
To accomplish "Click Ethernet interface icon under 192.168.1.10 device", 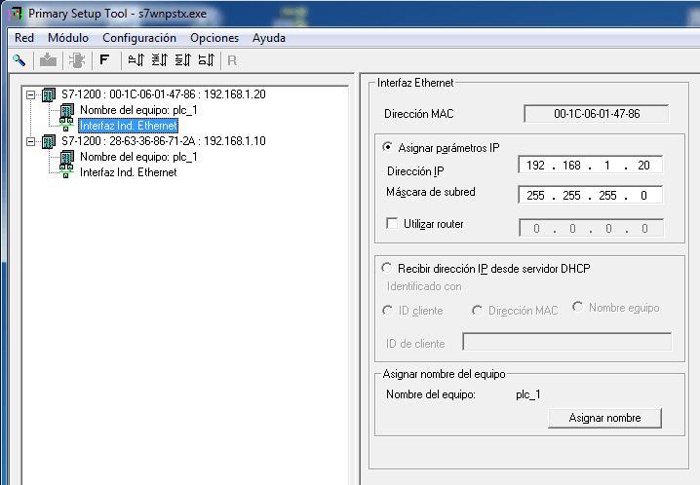I will tap(66, 171).
